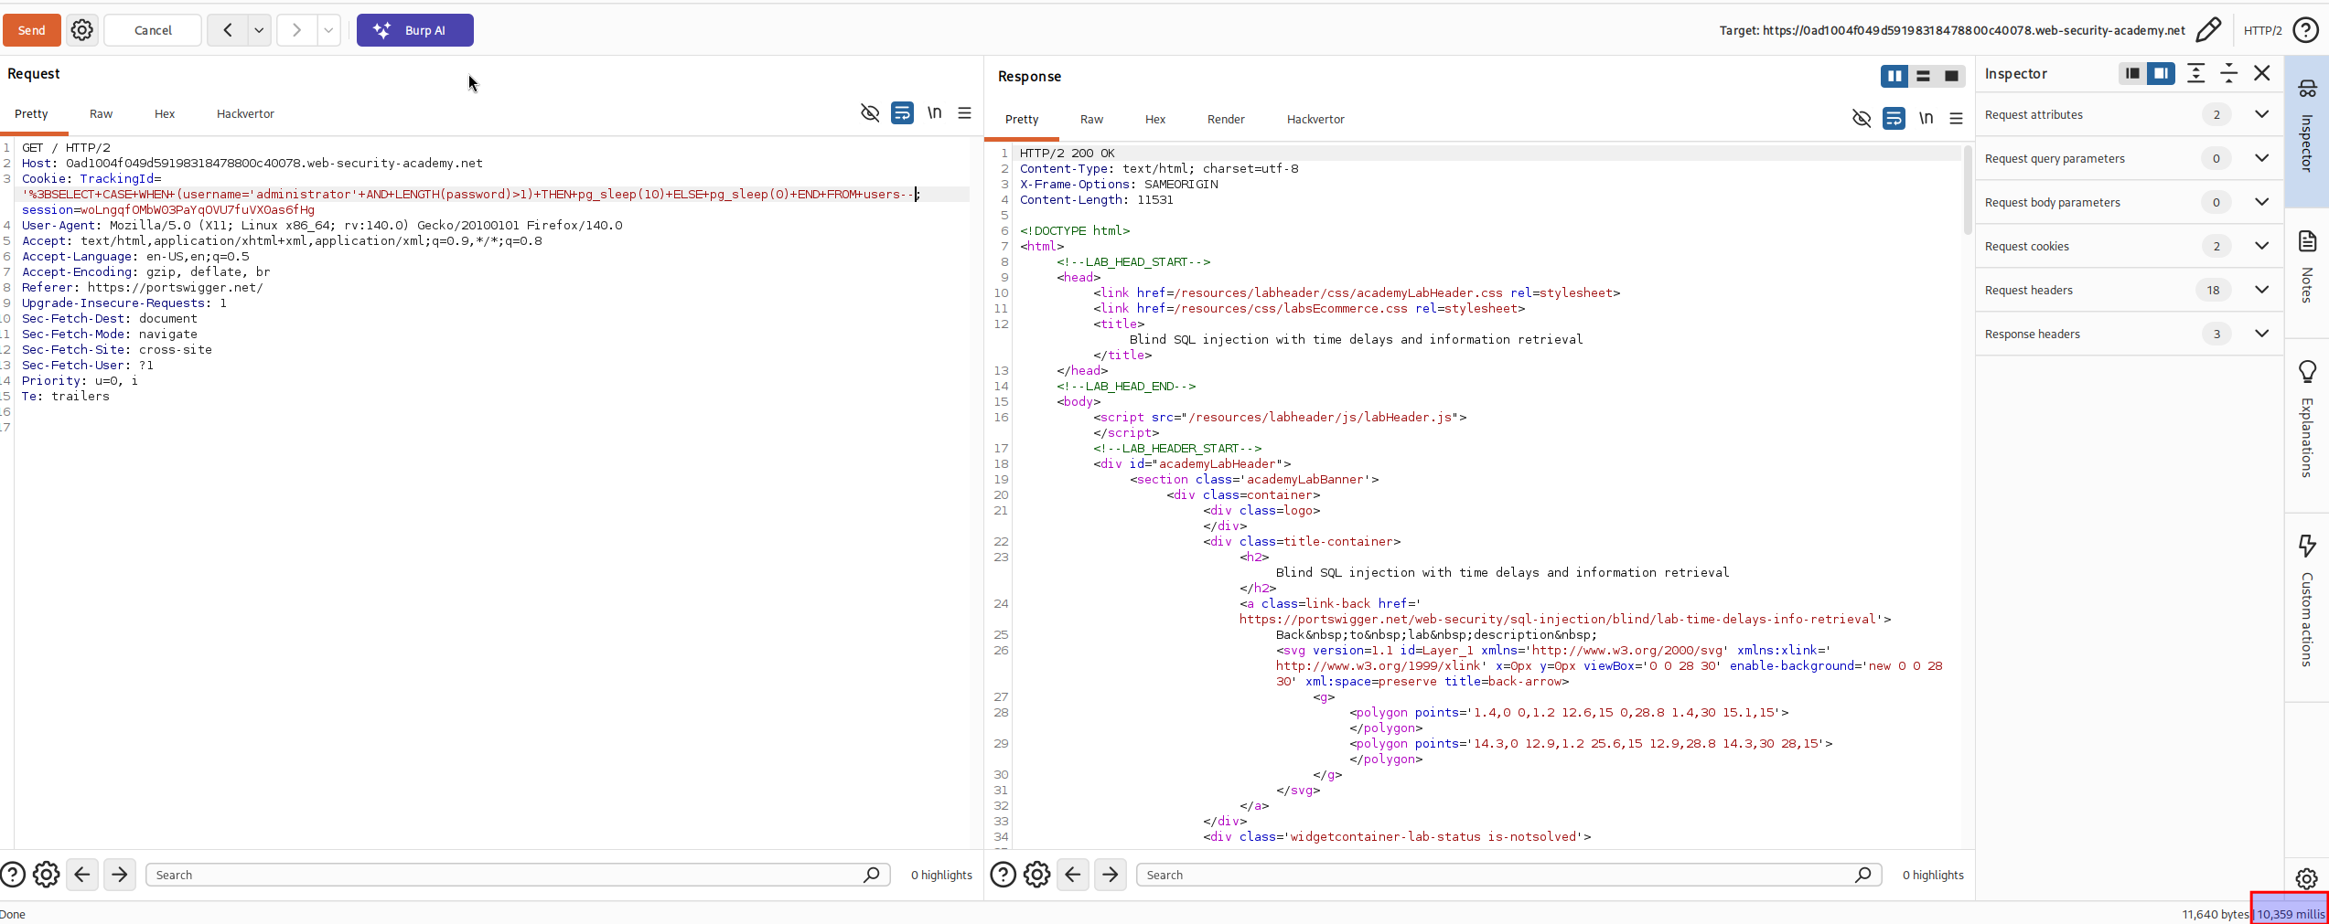Screen dimensions: 2329x924
Task: Click the Cancel button
Action: (x=153, y=30)
